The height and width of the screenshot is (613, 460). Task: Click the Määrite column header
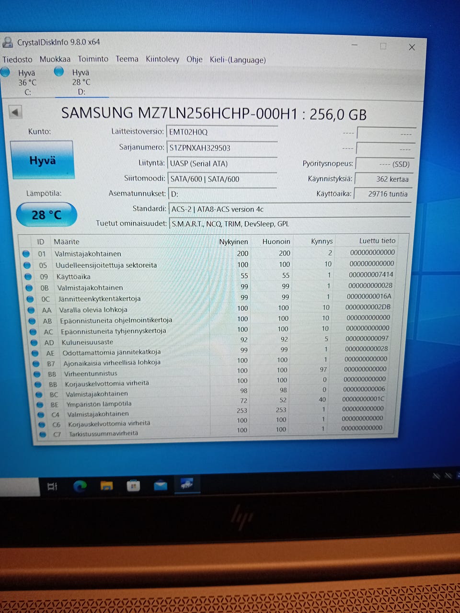tap(67, 242)
